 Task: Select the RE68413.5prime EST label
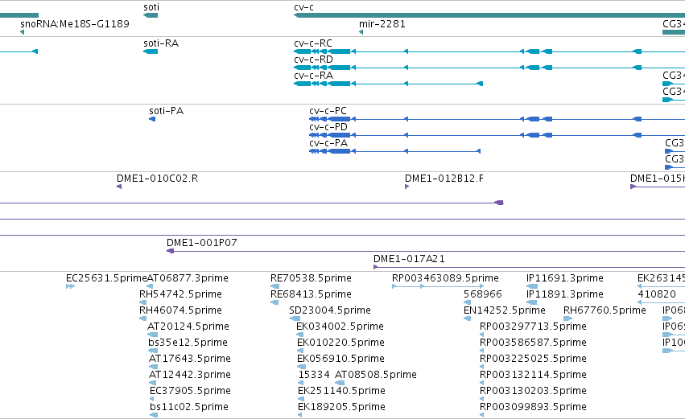(x=311, y=294)
